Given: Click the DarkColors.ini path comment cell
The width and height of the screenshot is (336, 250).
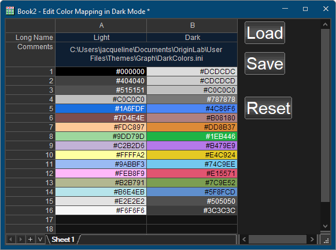Looking at the screenshot, I should coord(146,54).
